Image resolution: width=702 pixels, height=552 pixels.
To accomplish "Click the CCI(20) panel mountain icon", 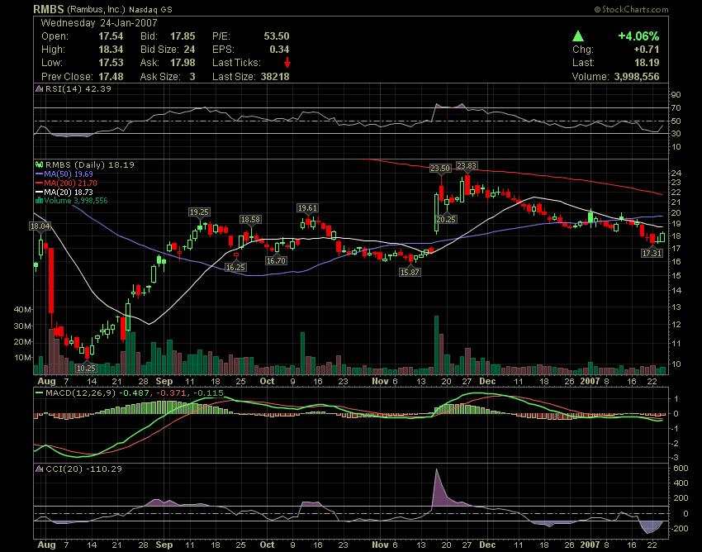I will coord(40,469).
